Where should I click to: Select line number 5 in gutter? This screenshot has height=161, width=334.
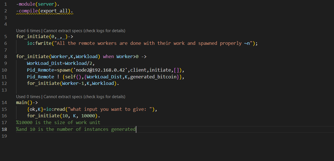(x=5, y=36)
